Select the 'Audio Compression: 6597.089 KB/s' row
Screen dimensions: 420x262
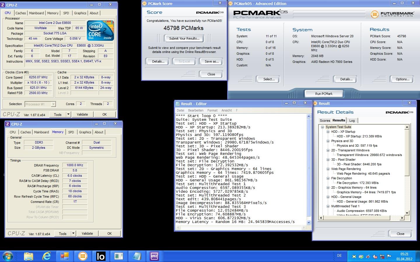[x=362, y=211]
